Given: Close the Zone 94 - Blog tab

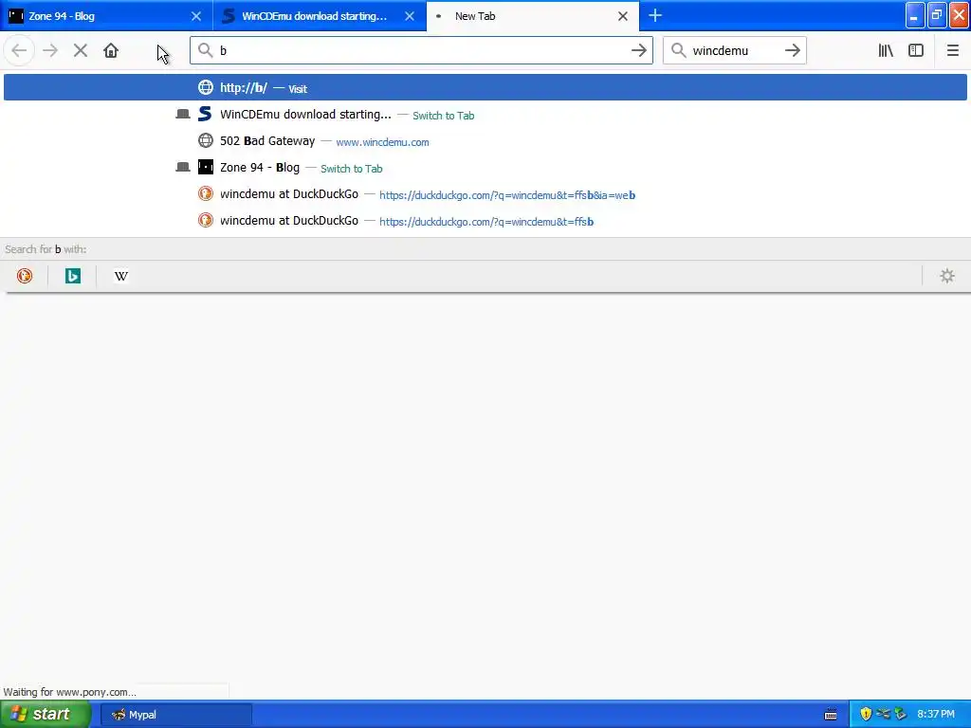Looking at the screenshot, I should click(x=196, y=16).
